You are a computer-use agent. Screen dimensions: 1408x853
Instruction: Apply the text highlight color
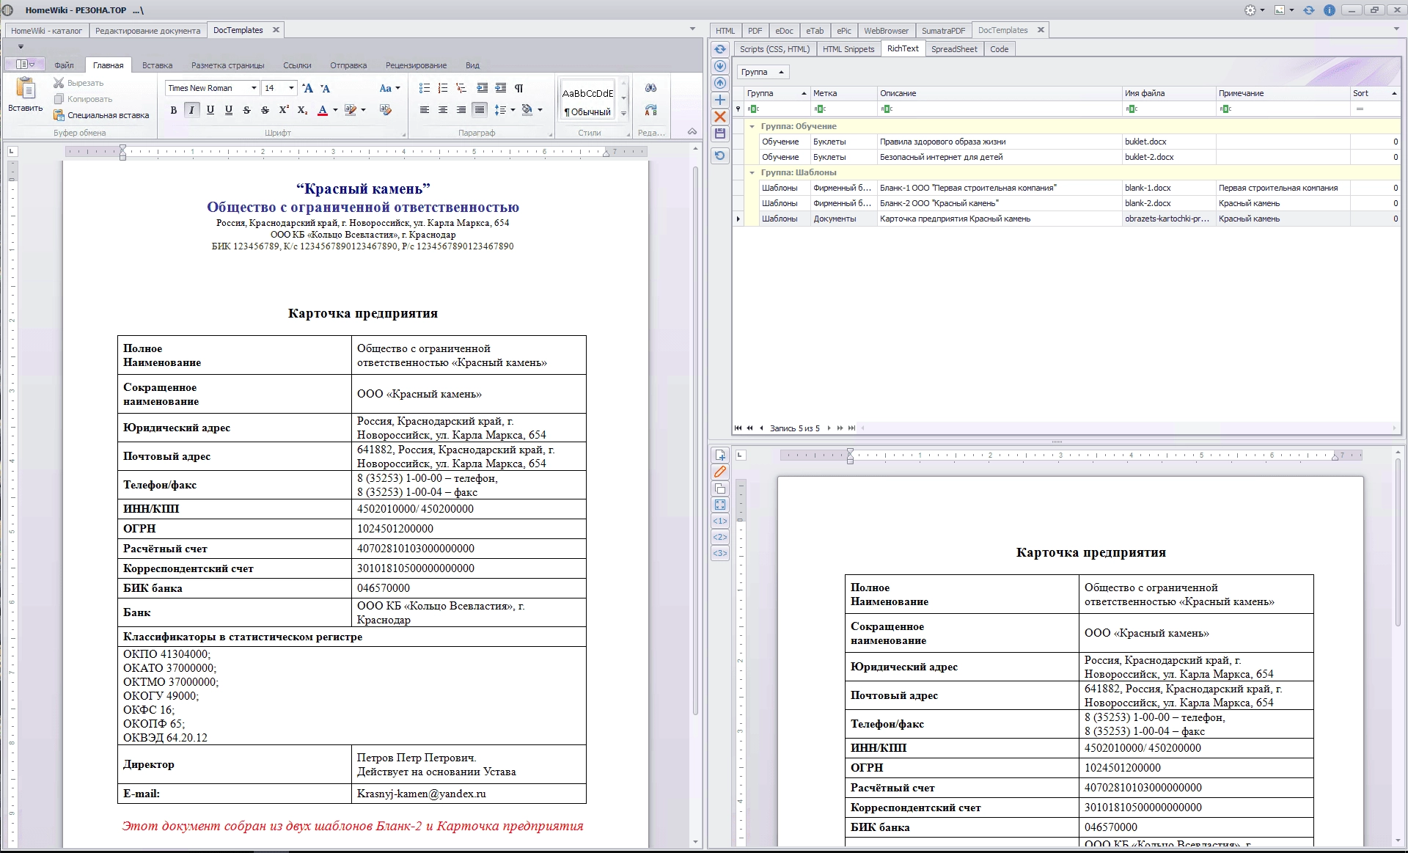351,110
